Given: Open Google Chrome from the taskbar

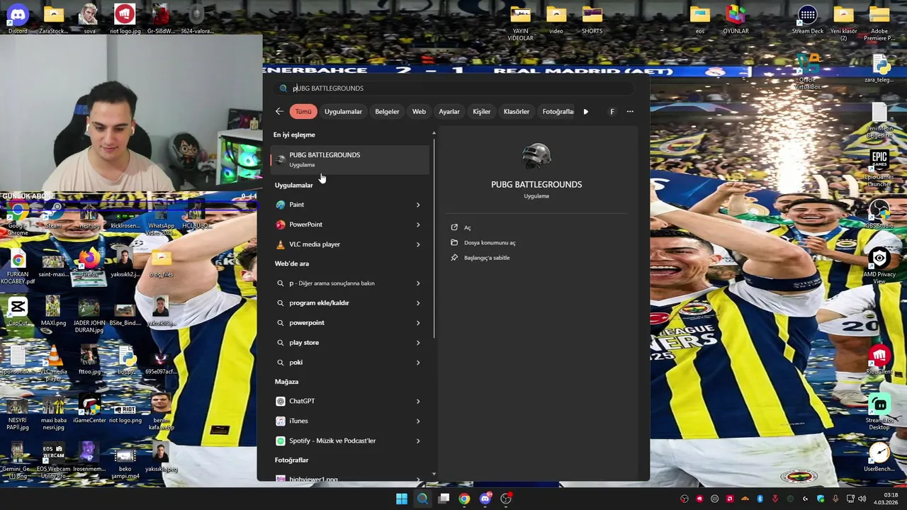Looking at the screenshot, I should [x=464, y=499].
